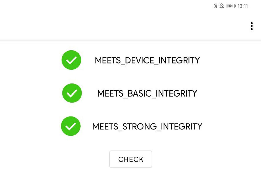Select the Bluetooth icon in the status bar
261x174 pixels.
(x=216, y=6)
